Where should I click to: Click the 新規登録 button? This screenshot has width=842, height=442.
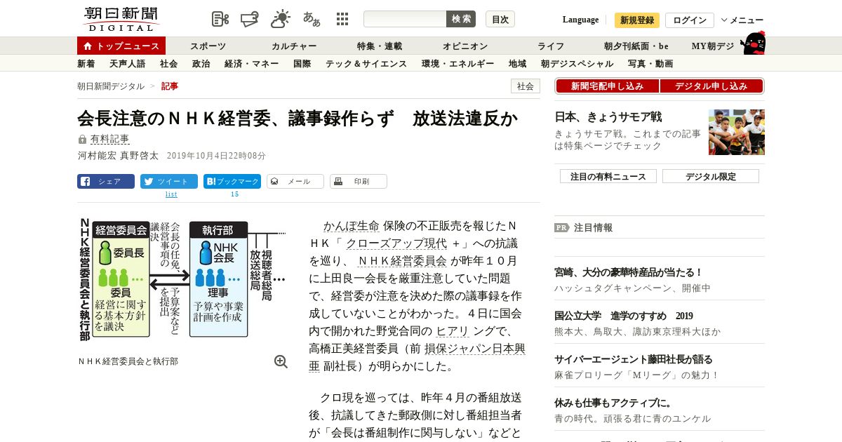point(637,20)
